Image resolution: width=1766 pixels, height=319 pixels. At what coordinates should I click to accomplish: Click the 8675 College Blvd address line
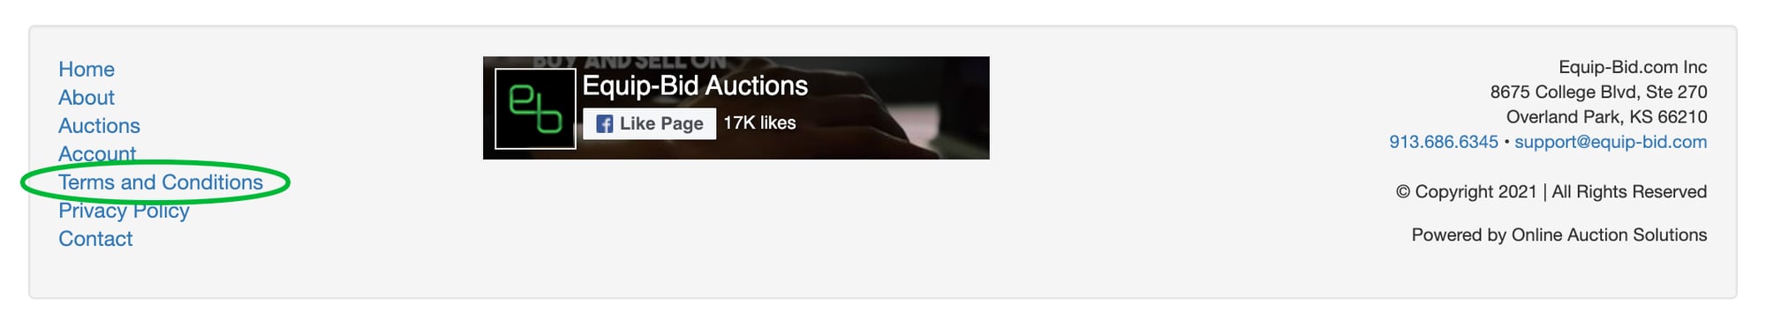pos(1599,92)
